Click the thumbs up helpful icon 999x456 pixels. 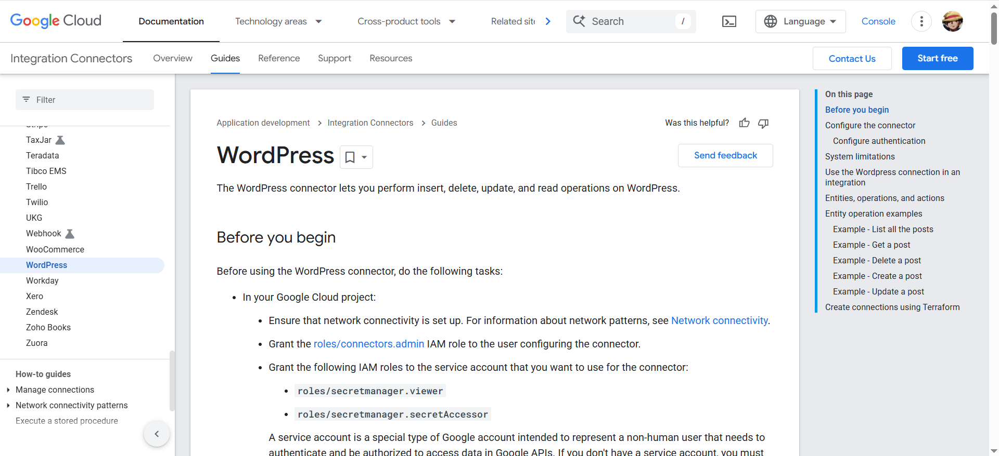pyautogui.click(x=745, y=123)
